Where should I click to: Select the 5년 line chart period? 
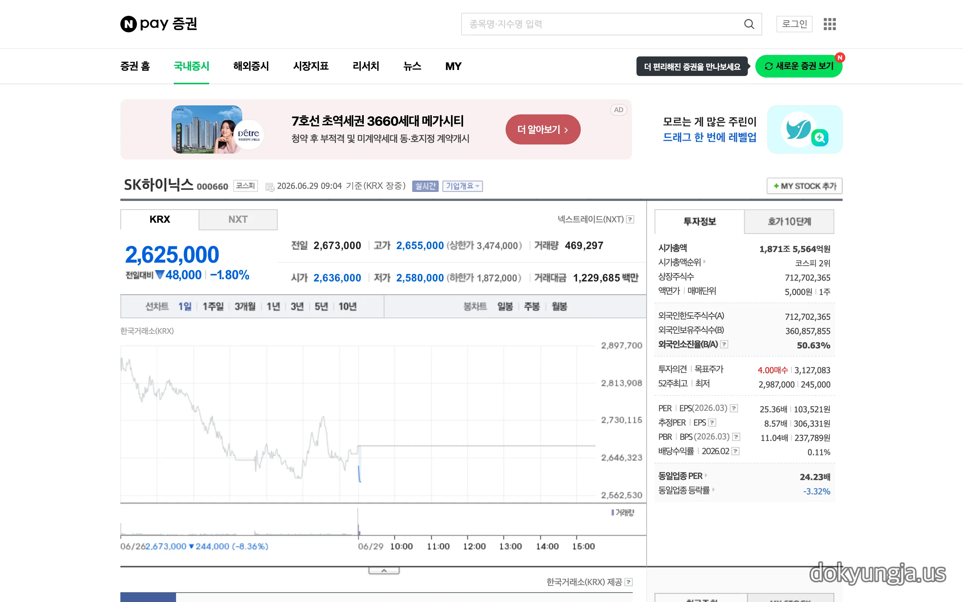321,306
